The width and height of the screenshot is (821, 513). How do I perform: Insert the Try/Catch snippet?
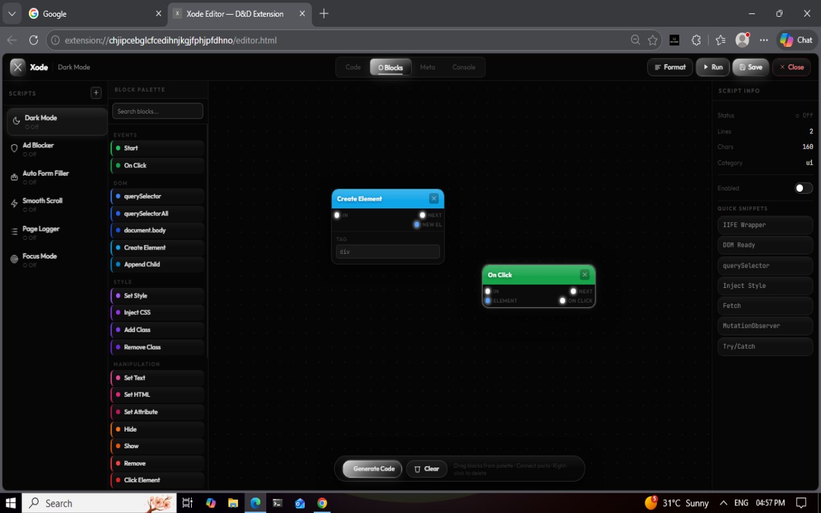point(765,346)
